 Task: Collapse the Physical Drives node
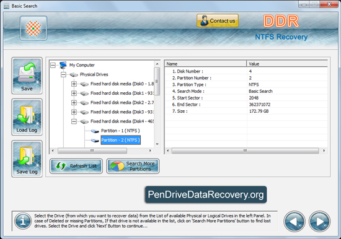[63, 74]
